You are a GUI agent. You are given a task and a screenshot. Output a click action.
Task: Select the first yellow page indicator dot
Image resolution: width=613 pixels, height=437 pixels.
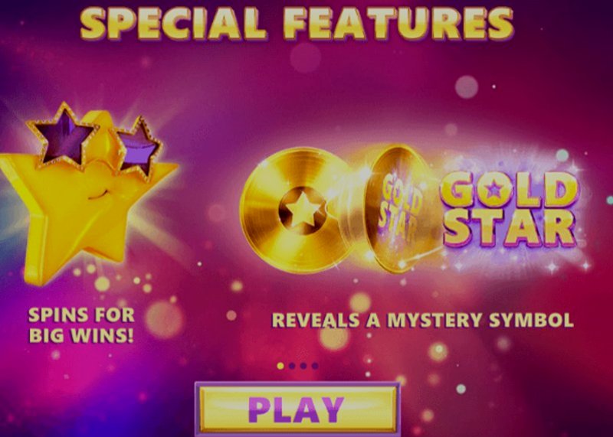(280, 366)
